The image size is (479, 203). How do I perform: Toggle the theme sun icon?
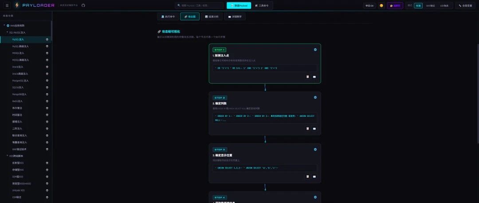coord(381,5)
